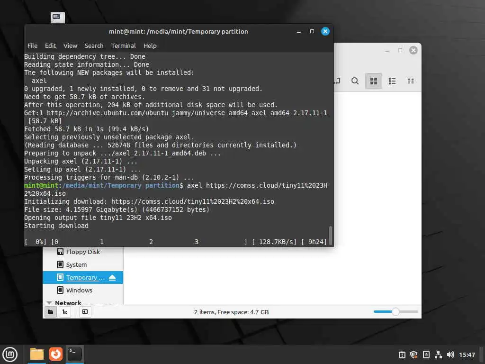Close the file manager window
This screenshot has width=485, height=364.
413,50
